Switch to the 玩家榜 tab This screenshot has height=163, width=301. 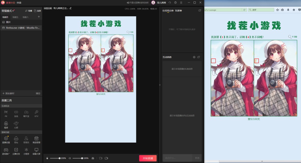[x=178, y=11]
